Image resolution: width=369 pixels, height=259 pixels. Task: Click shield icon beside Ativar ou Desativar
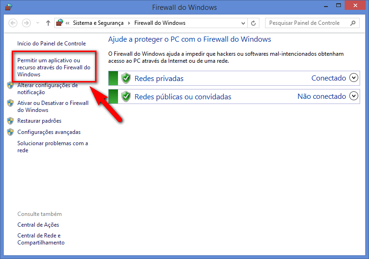10,103
